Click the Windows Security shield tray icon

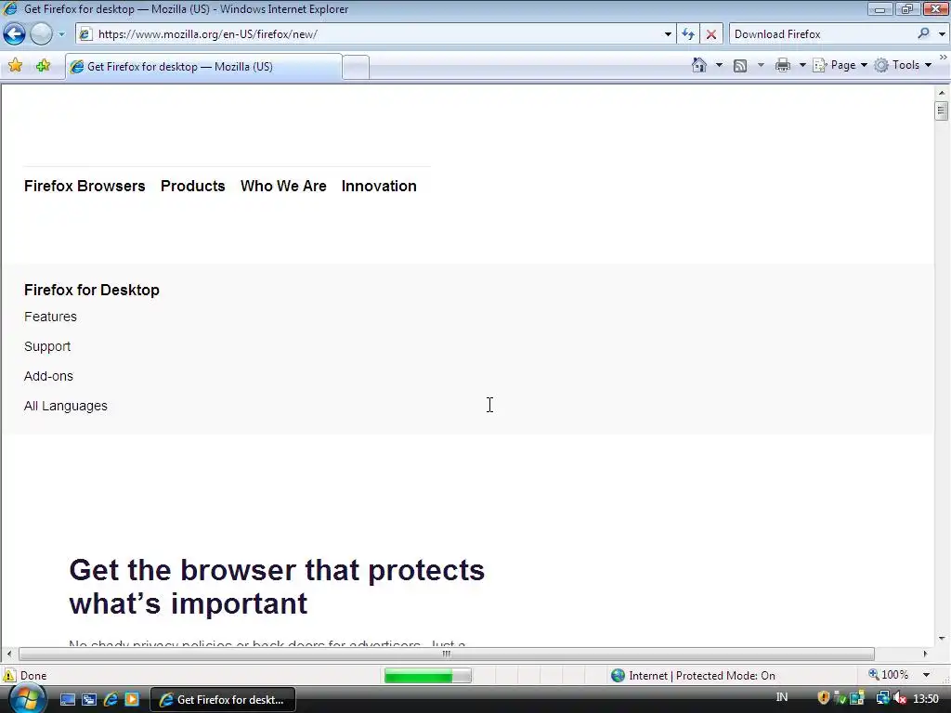pyautogui.click(x=823, y=698)
